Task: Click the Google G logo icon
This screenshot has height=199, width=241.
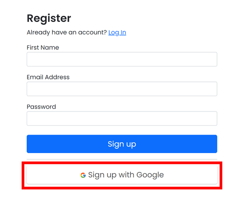Action: (83, 175)
